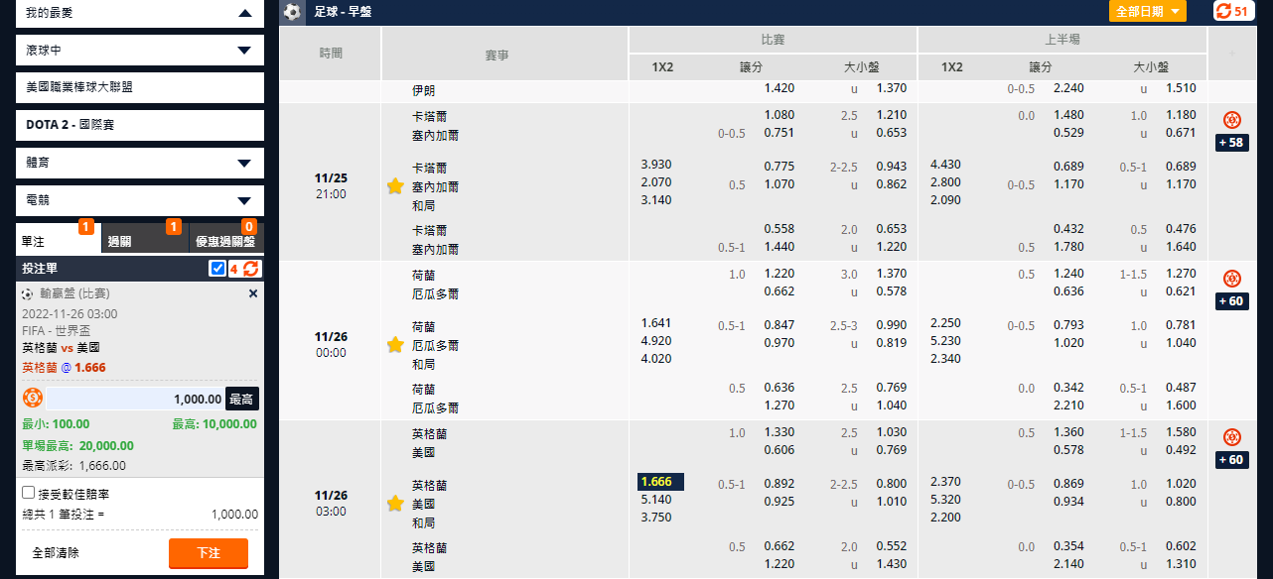The width and height of the screenshot is (1273, 579).
Task: Uncheck the bet slip auto-refresh checkbox
Action: [x=217, y=269]
